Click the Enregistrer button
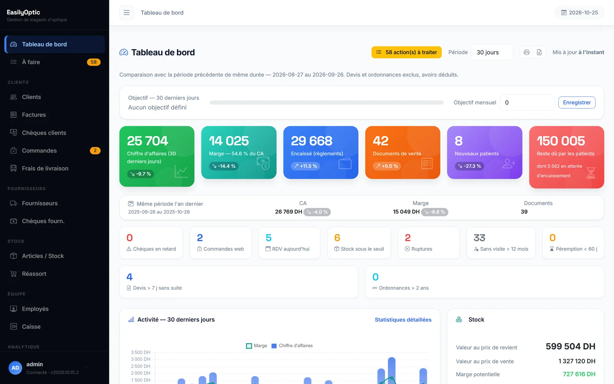The image size is (614, 384). (x=577, y=103)
